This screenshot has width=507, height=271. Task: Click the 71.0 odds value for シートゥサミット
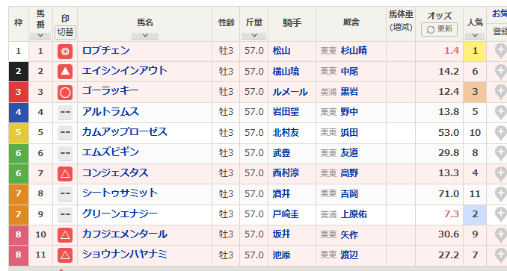click(x=449, y=194)
